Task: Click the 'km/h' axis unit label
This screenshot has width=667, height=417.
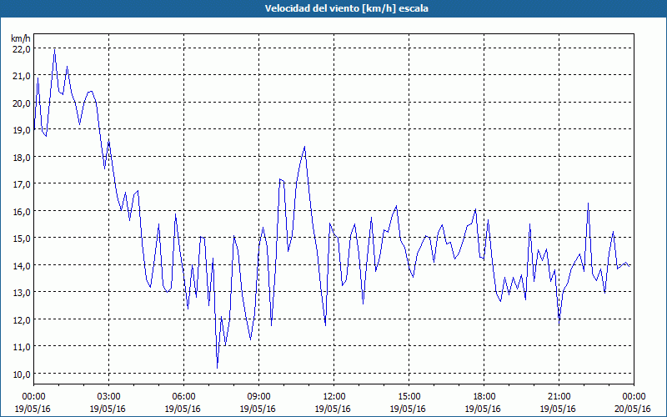Action: pos(21,38)
